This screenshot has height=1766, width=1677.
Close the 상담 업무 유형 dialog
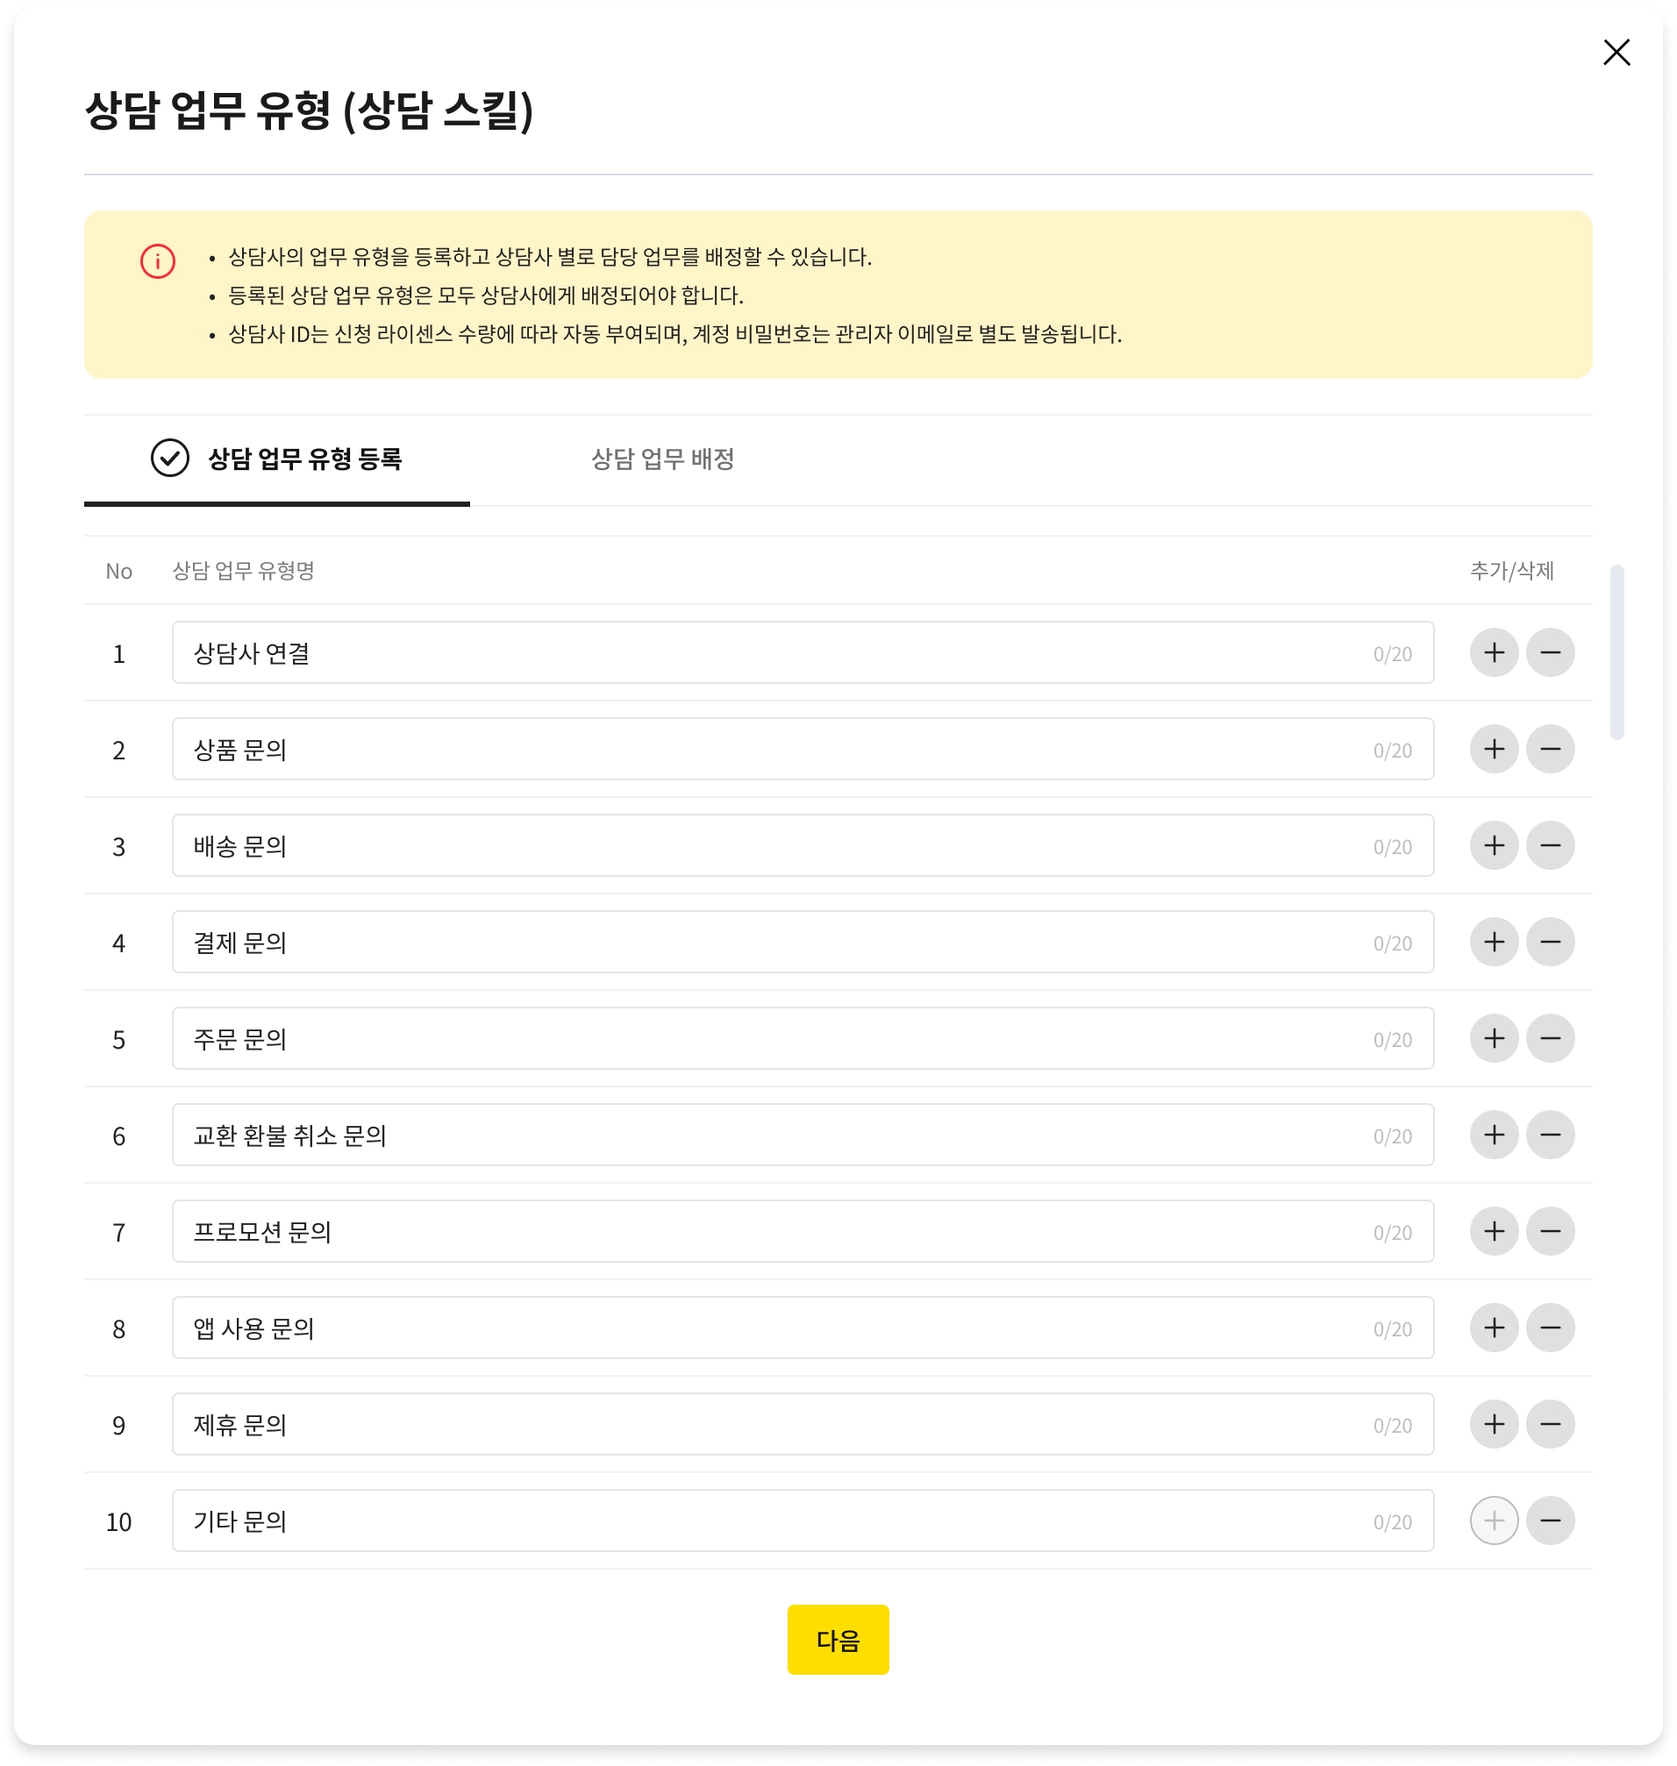coord(1616,53)
